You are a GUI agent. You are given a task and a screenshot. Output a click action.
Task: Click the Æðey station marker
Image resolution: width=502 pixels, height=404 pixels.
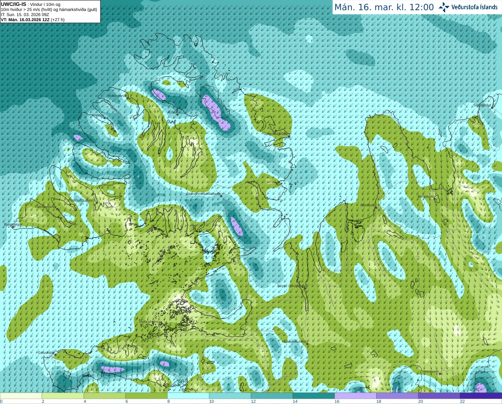(177, 114)
